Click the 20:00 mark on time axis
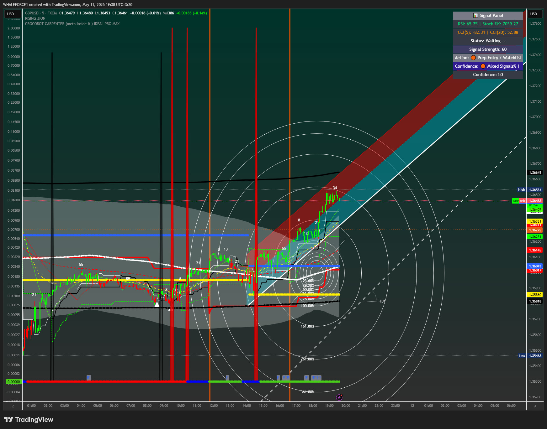Image resolution: width=547 pixels, height=429 pixels. click(x=346, y=406)
